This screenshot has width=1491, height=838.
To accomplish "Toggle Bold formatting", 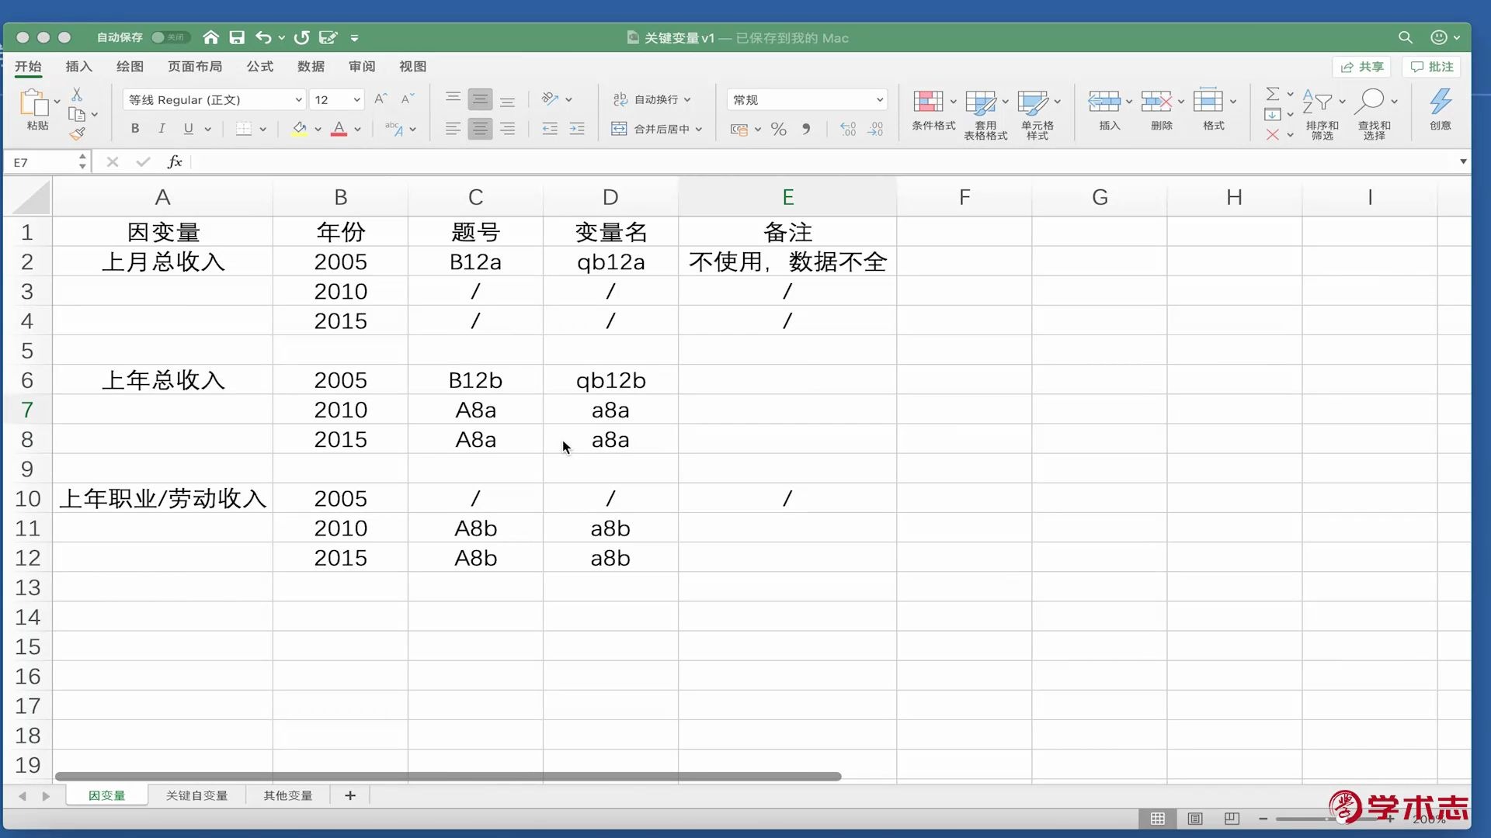I will point(135,129).
